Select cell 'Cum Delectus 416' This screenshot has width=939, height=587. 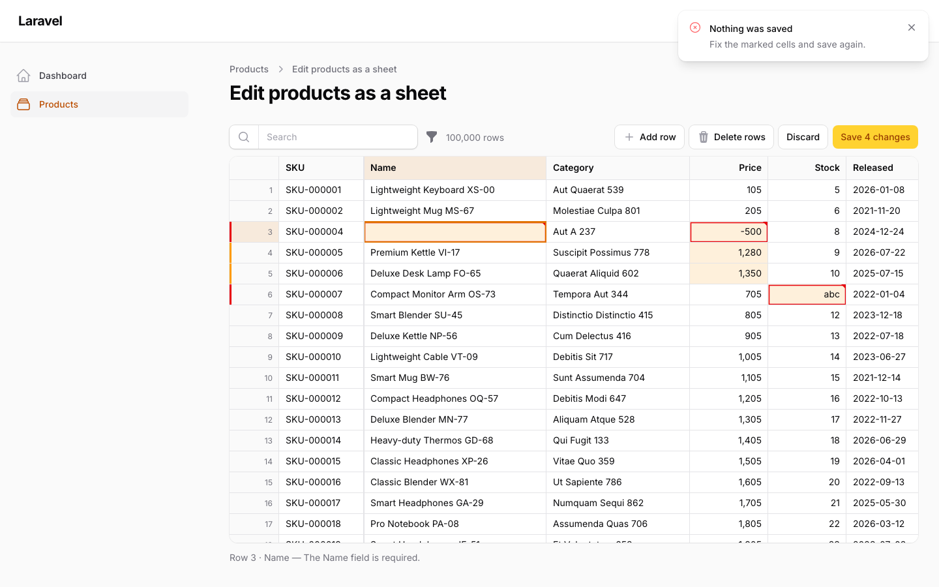click(618, 336)
